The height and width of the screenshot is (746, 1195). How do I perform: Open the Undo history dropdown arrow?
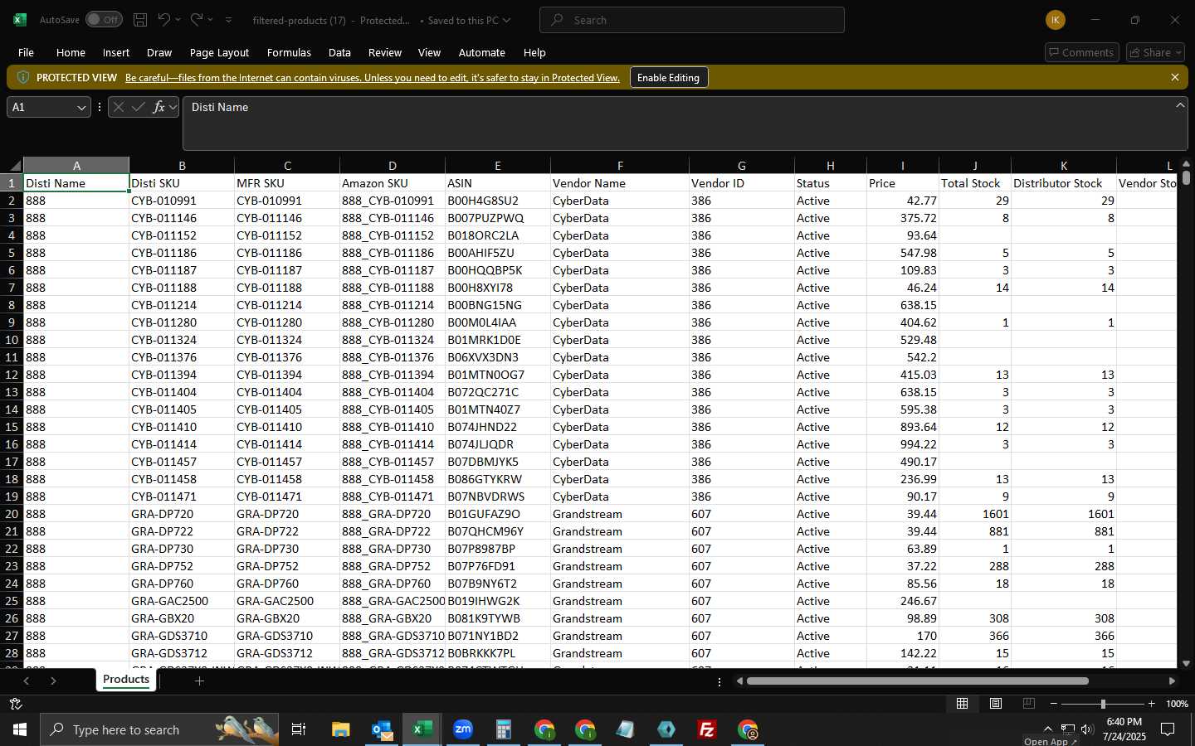(178, 20)
